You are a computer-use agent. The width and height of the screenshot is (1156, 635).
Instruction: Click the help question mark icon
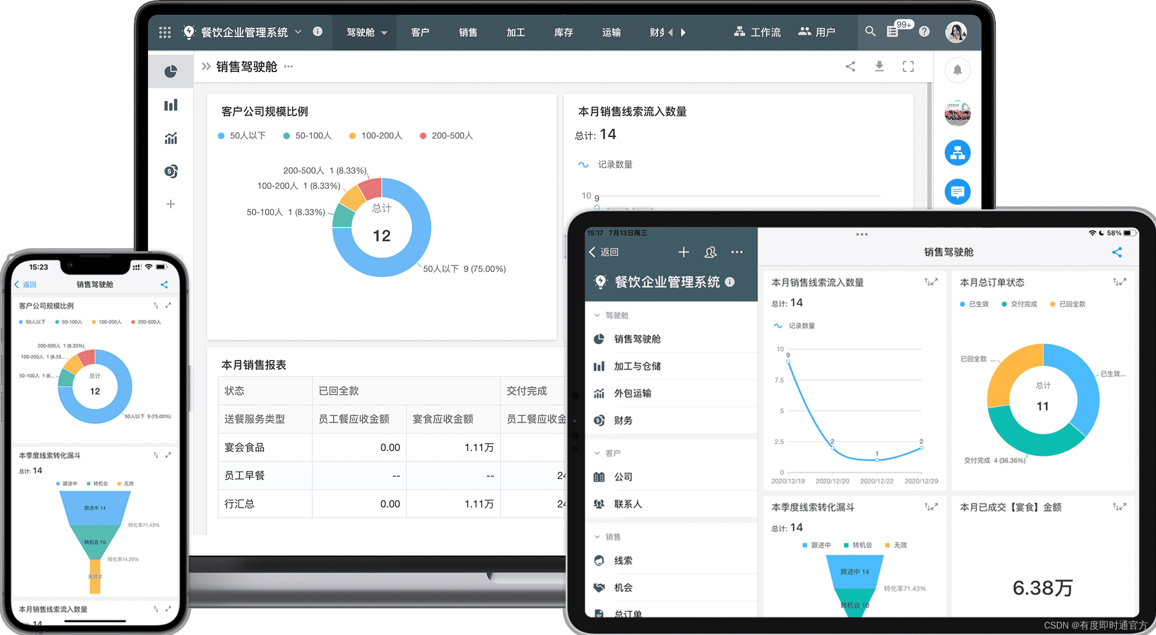tap(924, 32)
